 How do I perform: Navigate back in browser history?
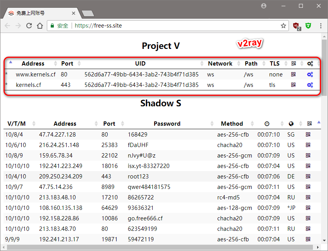pyautogui.click(x=7, y=26)
